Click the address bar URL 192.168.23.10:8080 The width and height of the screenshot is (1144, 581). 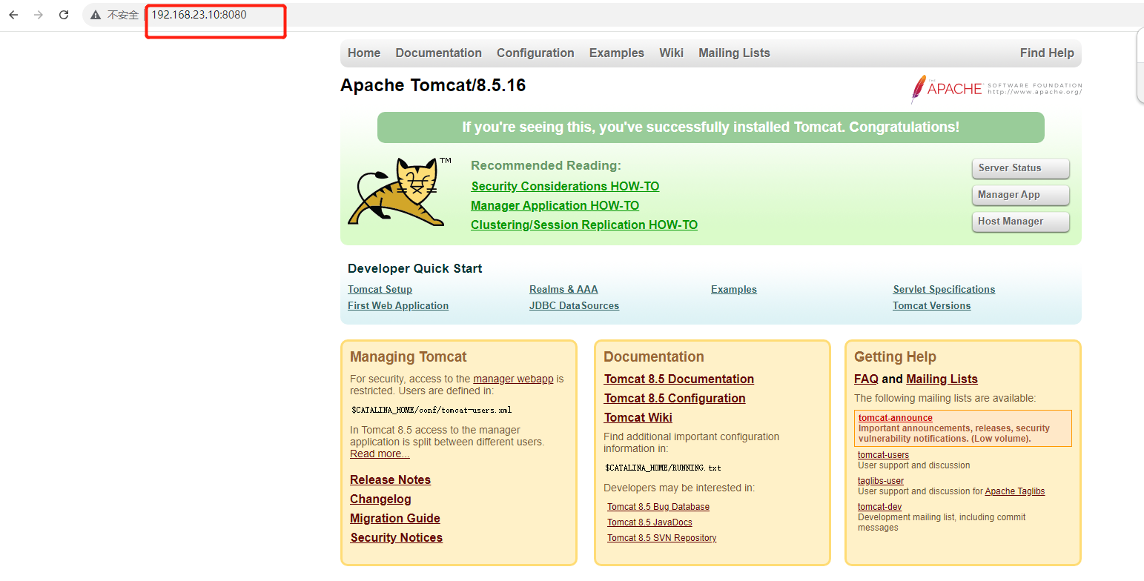(199, 15)
